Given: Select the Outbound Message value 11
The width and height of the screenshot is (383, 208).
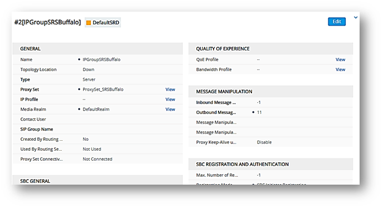Looking at the screenshot, I should [259, 112].
